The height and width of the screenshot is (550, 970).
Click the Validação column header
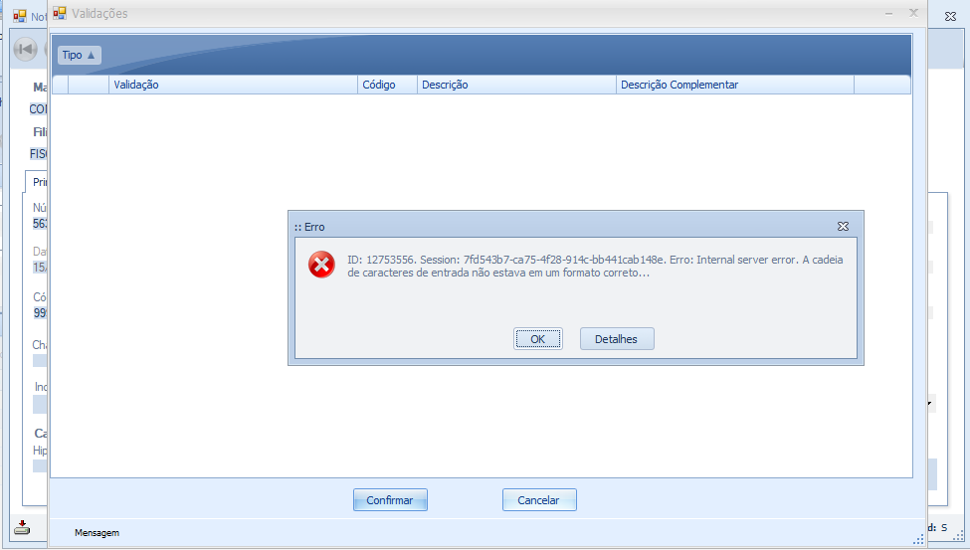click(x=233, y=85)
